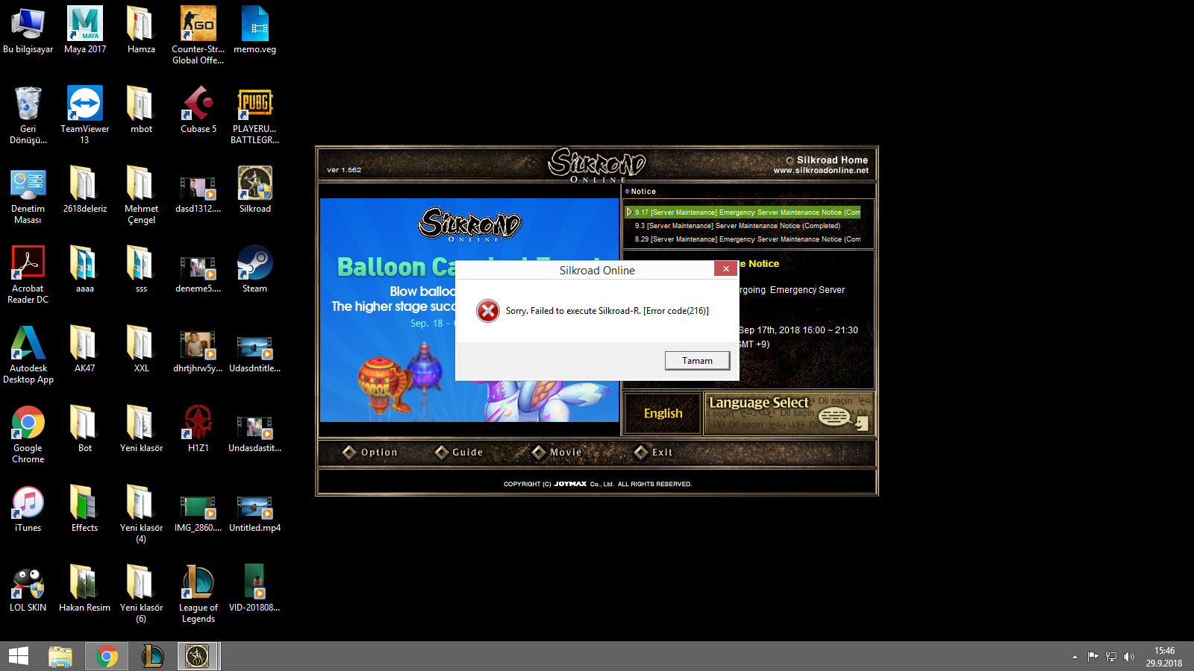1194x671 pixels.
Task: Launch Counter-Strike Global Offensive shortcut
Action: (x=198, y=35)
